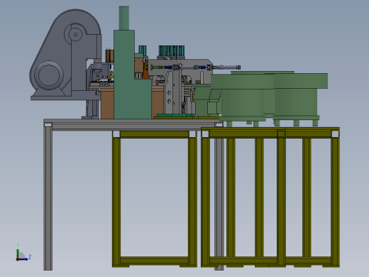The width and height of the screenshot is (369, 277).
Task: Select the grey table's left support leg
Action: pos(48,198)
